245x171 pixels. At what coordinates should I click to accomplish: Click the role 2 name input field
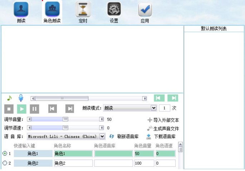pos(73,163)
